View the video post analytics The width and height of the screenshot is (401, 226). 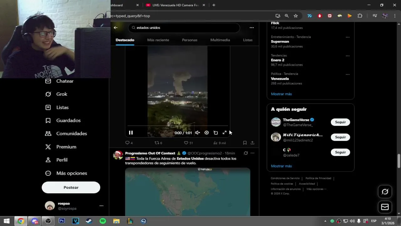pyautogui.click(x=219, y=143)
